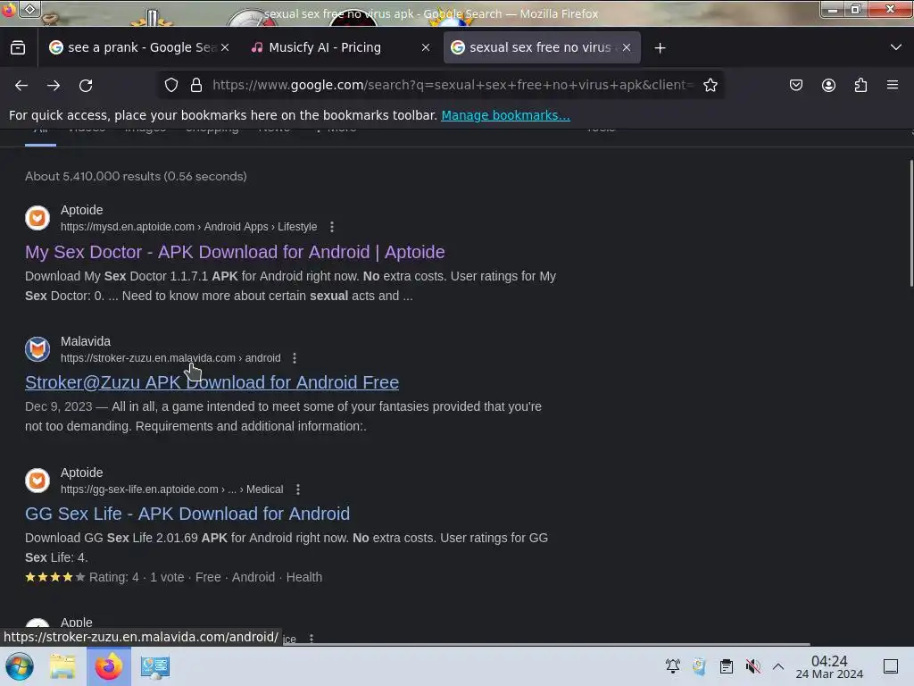Open the Save to Pocket icon
Viewport: 914px width, 686px height.
coord(795,85)
